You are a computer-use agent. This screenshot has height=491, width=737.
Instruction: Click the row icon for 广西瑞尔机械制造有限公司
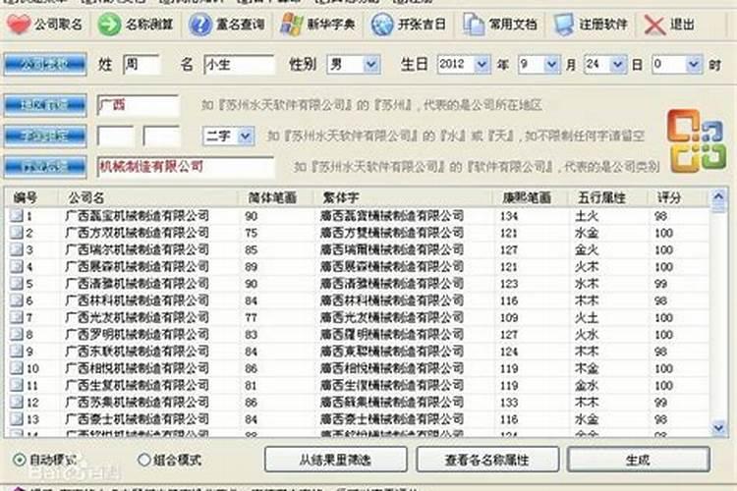click(17, 249)
